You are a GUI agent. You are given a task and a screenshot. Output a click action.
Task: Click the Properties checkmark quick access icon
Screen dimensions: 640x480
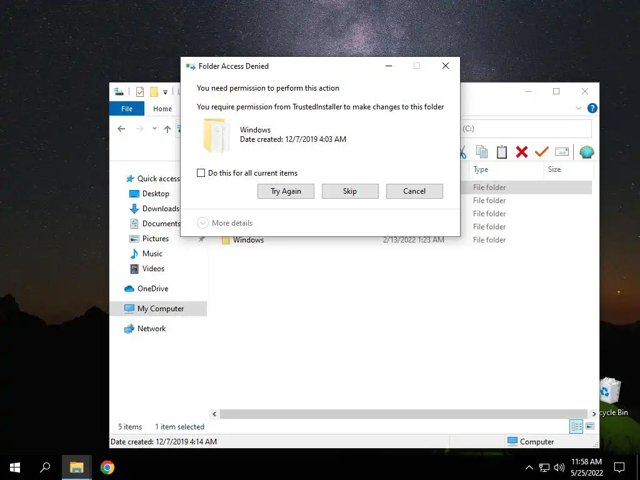pos(139,92)
